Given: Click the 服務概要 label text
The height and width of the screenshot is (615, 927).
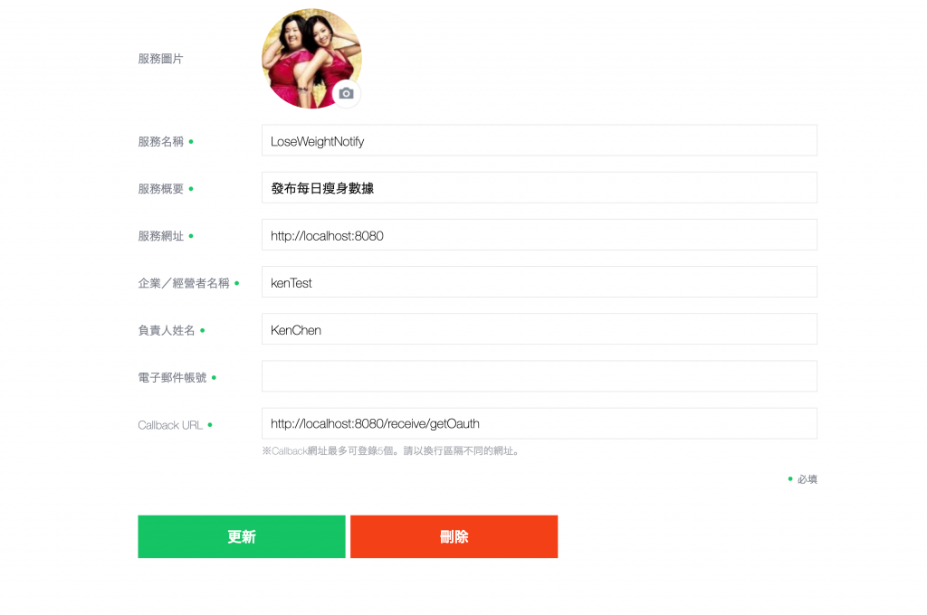Looking at the screenshot, I should point(161,189).
